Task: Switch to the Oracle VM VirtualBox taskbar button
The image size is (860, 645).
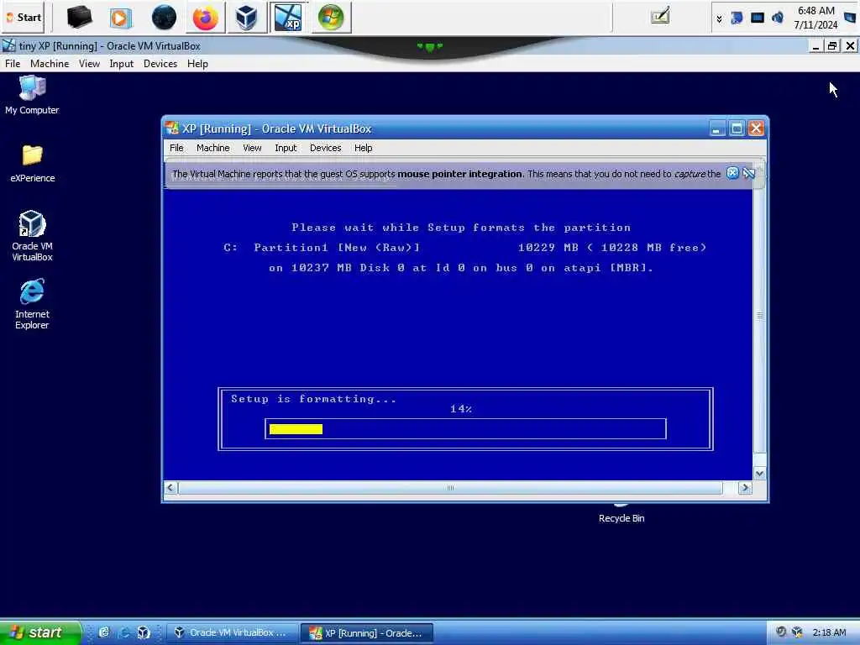Action: 231,632
